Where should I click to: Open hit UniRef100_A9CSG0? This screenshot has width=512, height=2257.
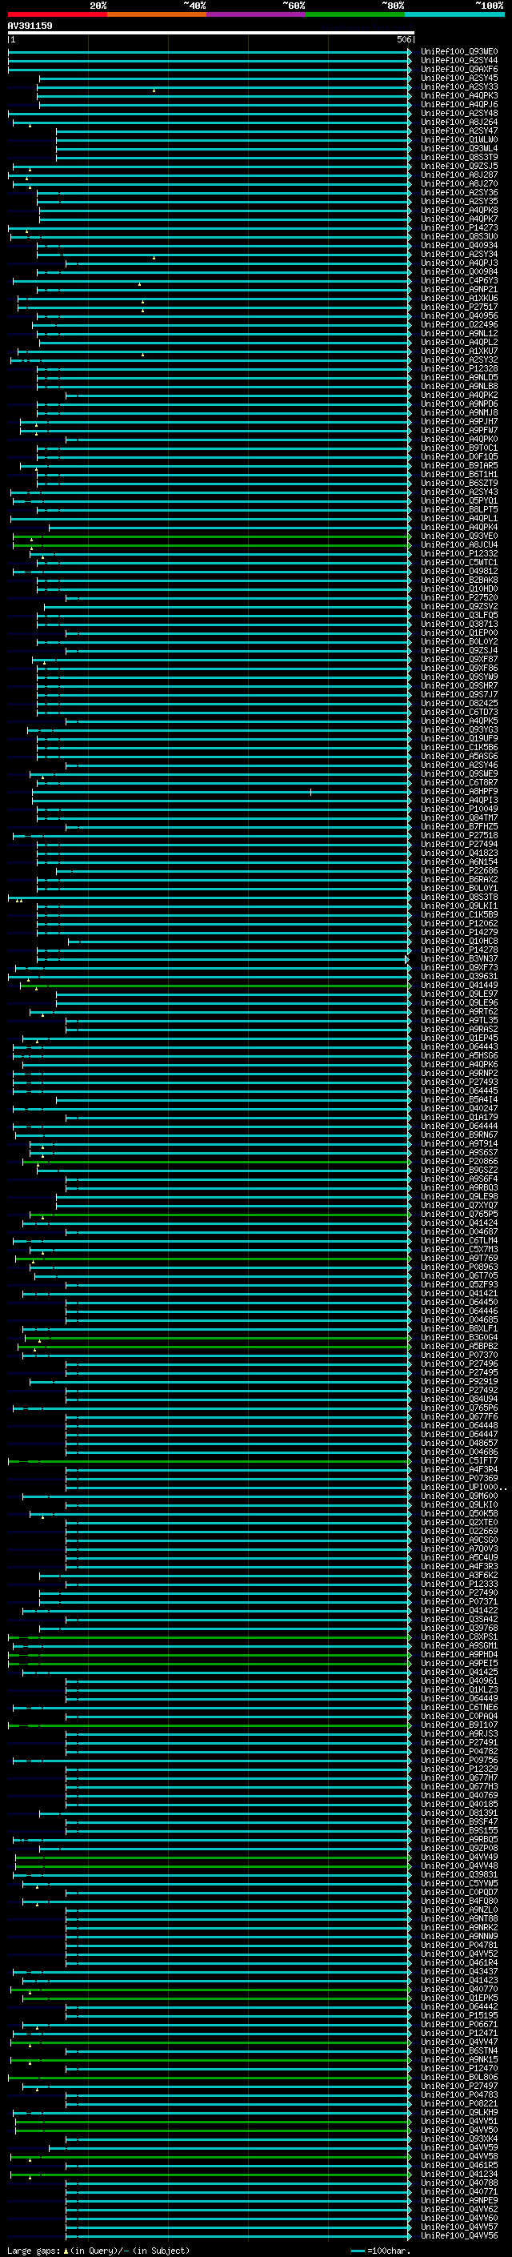(x=459, y=1540)
